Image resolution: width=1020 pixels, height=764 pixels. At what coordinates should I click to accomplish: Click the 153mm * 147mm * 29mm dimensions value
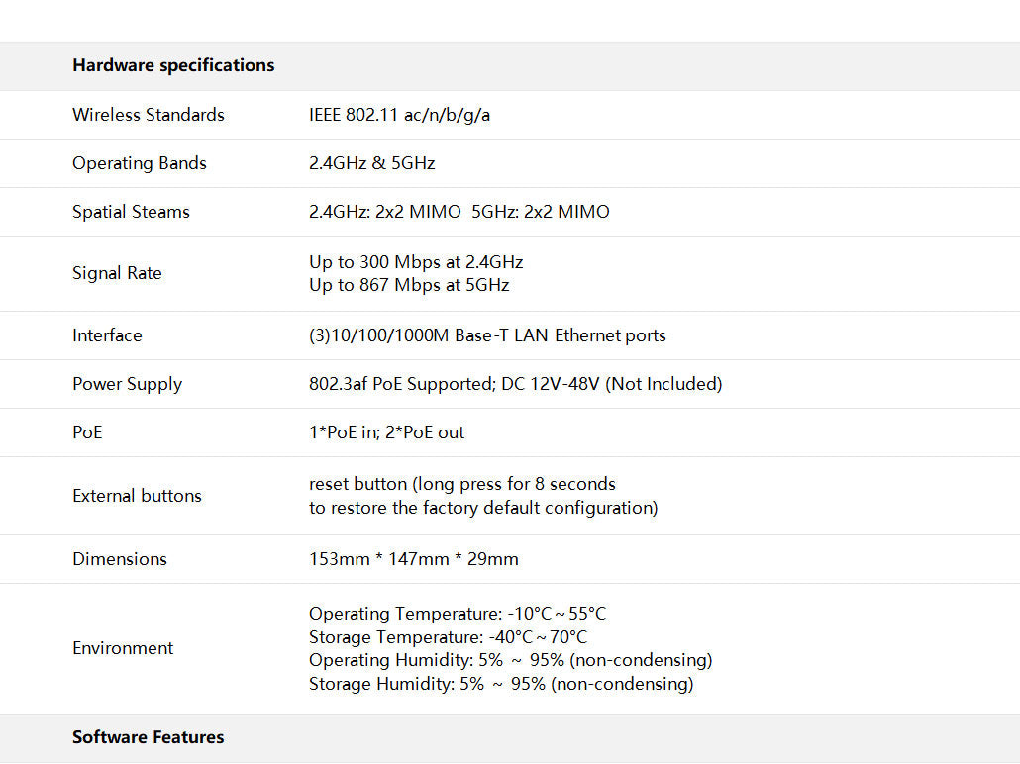pos(413,559)
